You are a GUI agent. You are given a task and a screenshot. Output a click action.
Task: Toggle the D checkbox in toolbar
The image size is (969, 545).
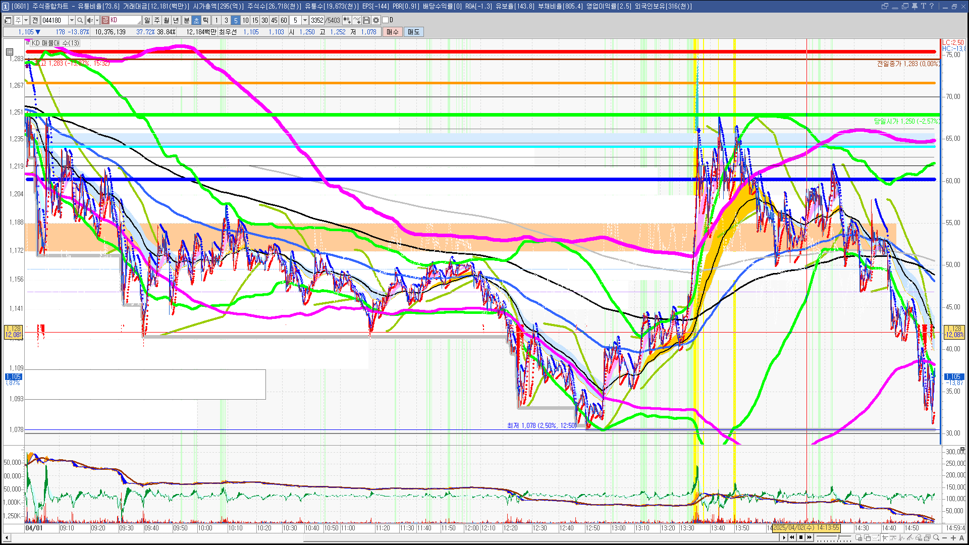[x=386, y=20]
